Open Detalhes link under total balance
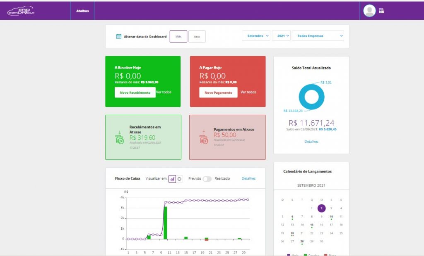The image size is (424, 256). click(x=311, y=142)
